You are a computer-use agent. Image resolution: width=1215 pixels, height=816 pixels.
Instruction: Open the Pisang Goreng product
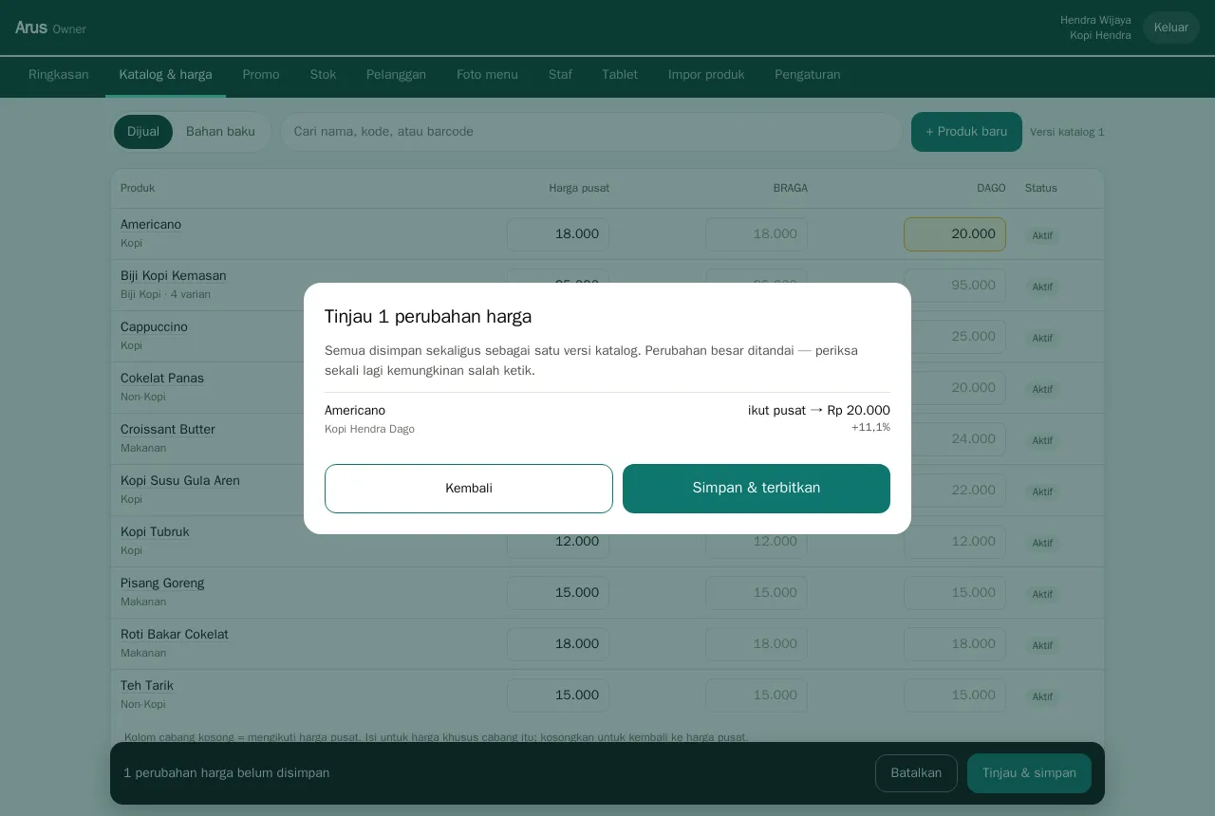[x=162, y=584]
